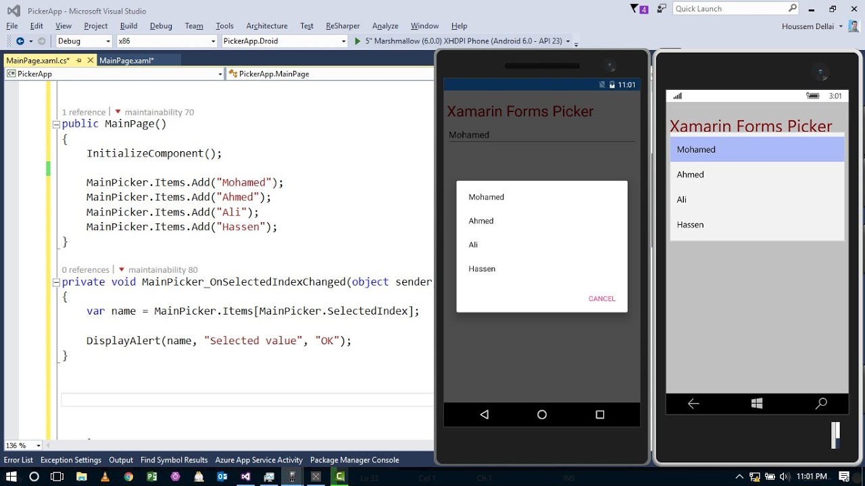Collapse the MainPage() constructor region
The width and height of the screenshot is (865, 486).
56,125
